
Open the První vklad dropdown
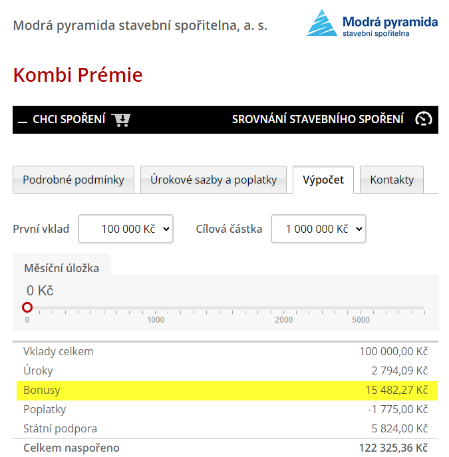tap(126, 229)
